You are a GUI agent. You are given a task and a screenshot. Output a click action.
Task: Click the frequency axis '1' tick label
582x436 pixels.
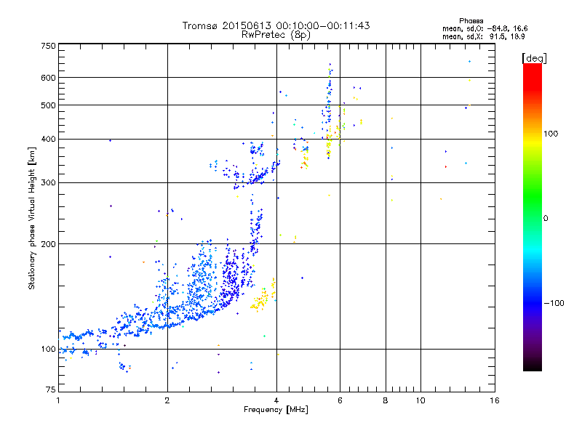point(58,400)
